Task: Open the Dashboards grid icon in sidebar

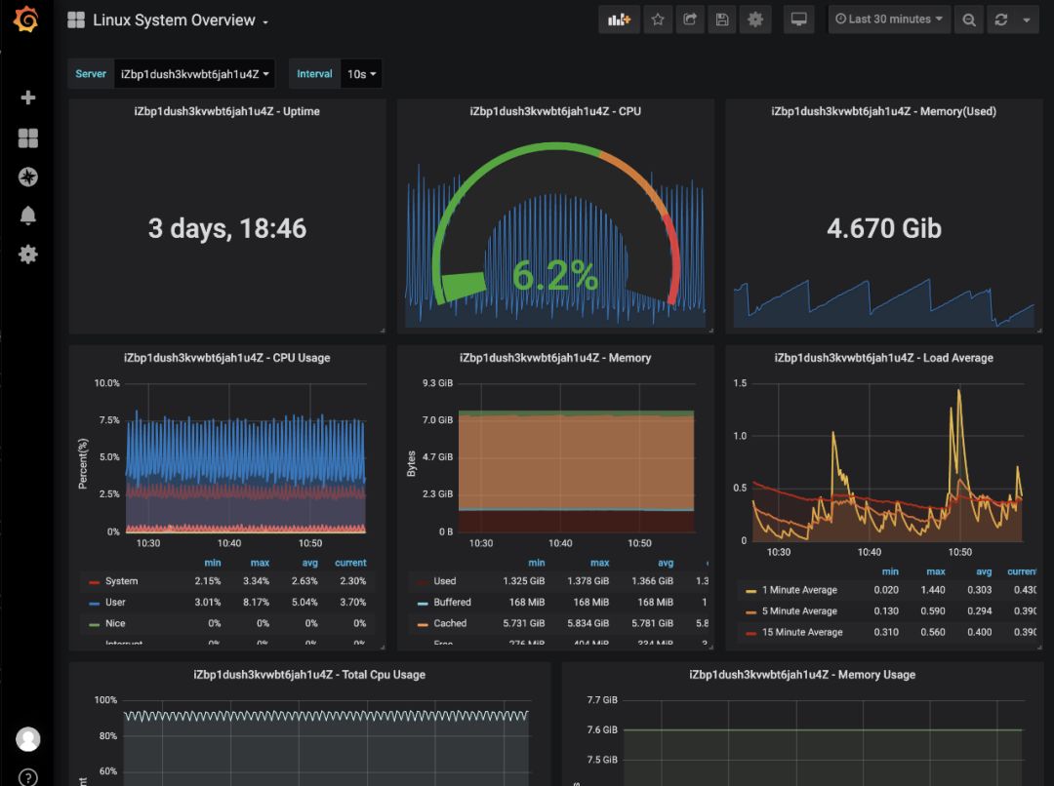Action: 28,138
